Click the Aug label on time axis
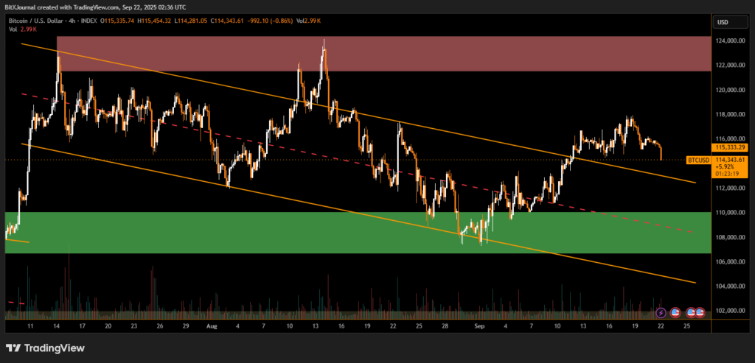Screen dimensions: 755x363 (x=211, y=325)
